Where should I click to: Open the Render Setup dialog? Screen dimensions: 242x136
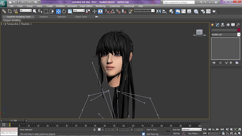tap(203, 11)
